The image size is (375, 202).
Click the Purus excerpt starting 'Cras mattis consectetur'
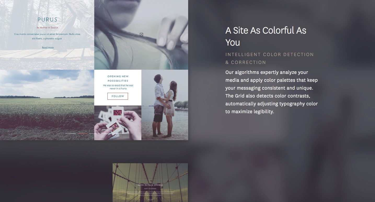pos(47,36)
